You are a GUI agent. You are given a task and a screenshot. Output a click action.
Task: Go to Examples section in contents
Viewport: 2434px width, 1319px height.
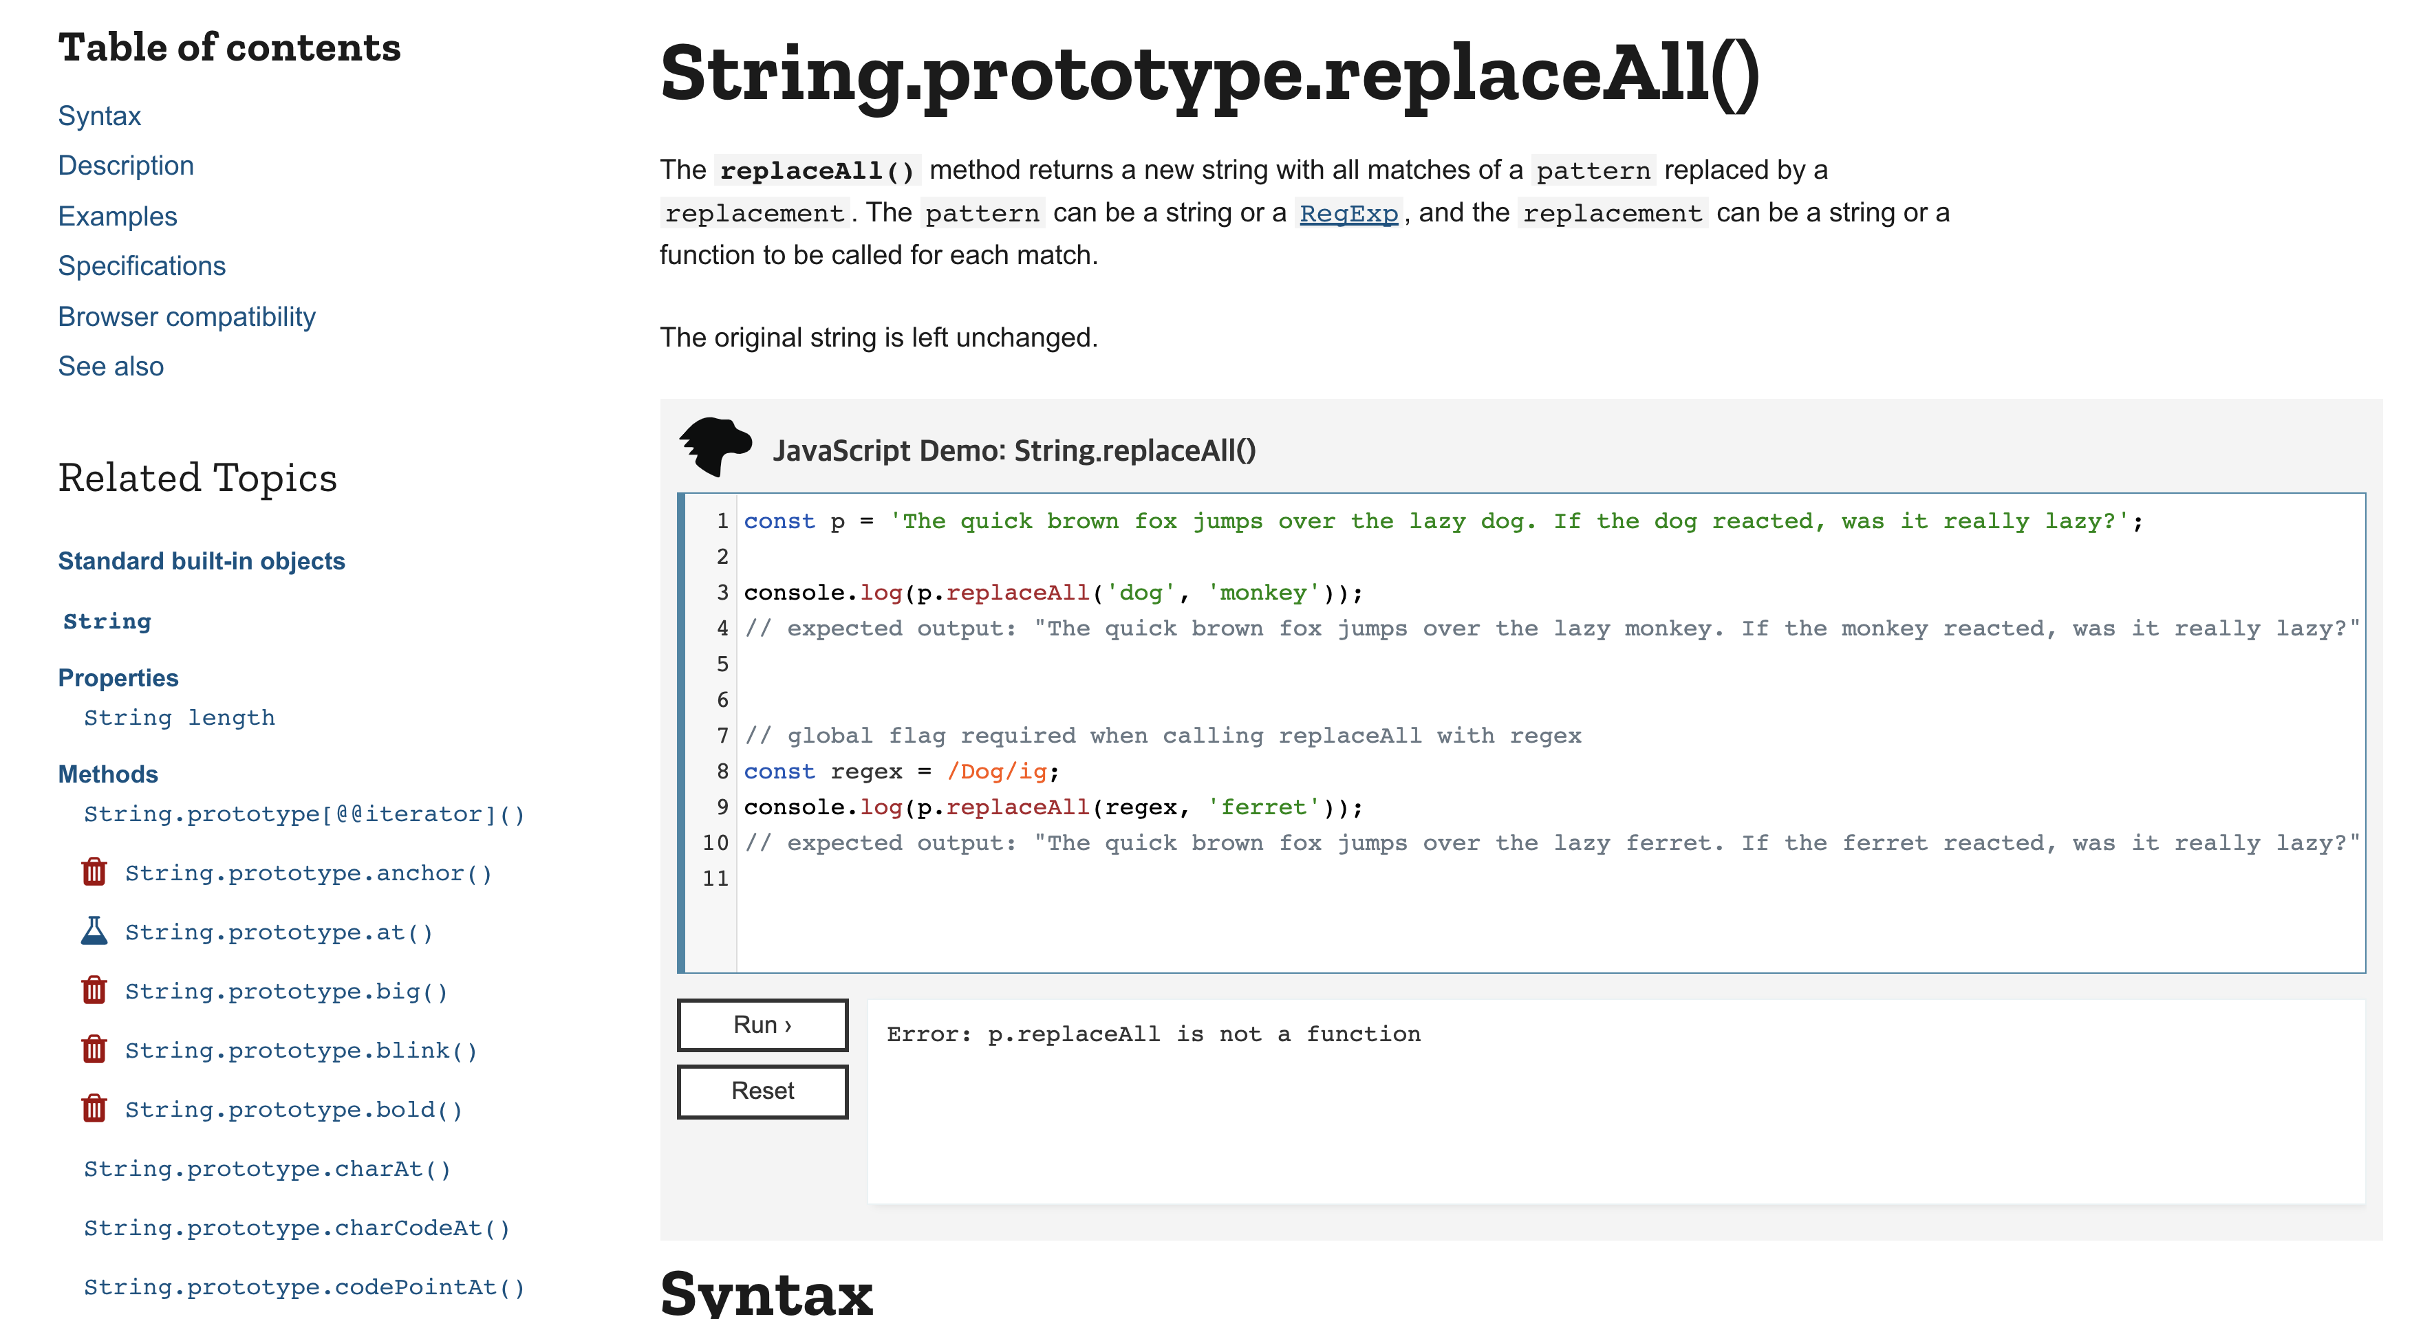pos(117,217)
